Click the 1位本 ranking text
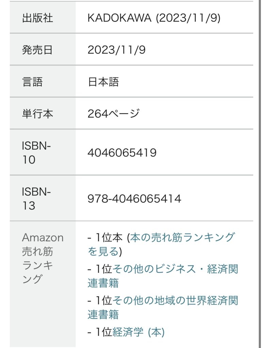Viewport: 263px width, 348px height. [108, 237]
